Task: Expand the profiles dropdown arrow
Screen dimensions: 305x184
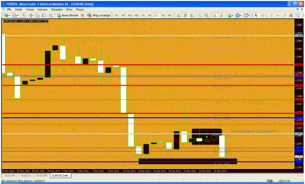Action: 18,16
